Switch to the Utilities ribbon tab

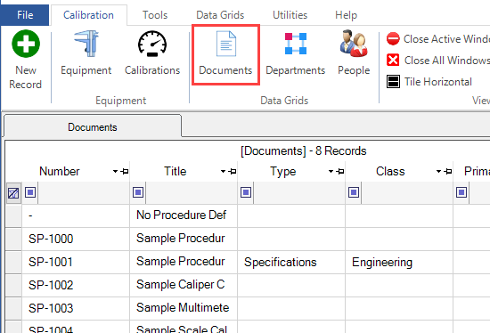(290, 15)
